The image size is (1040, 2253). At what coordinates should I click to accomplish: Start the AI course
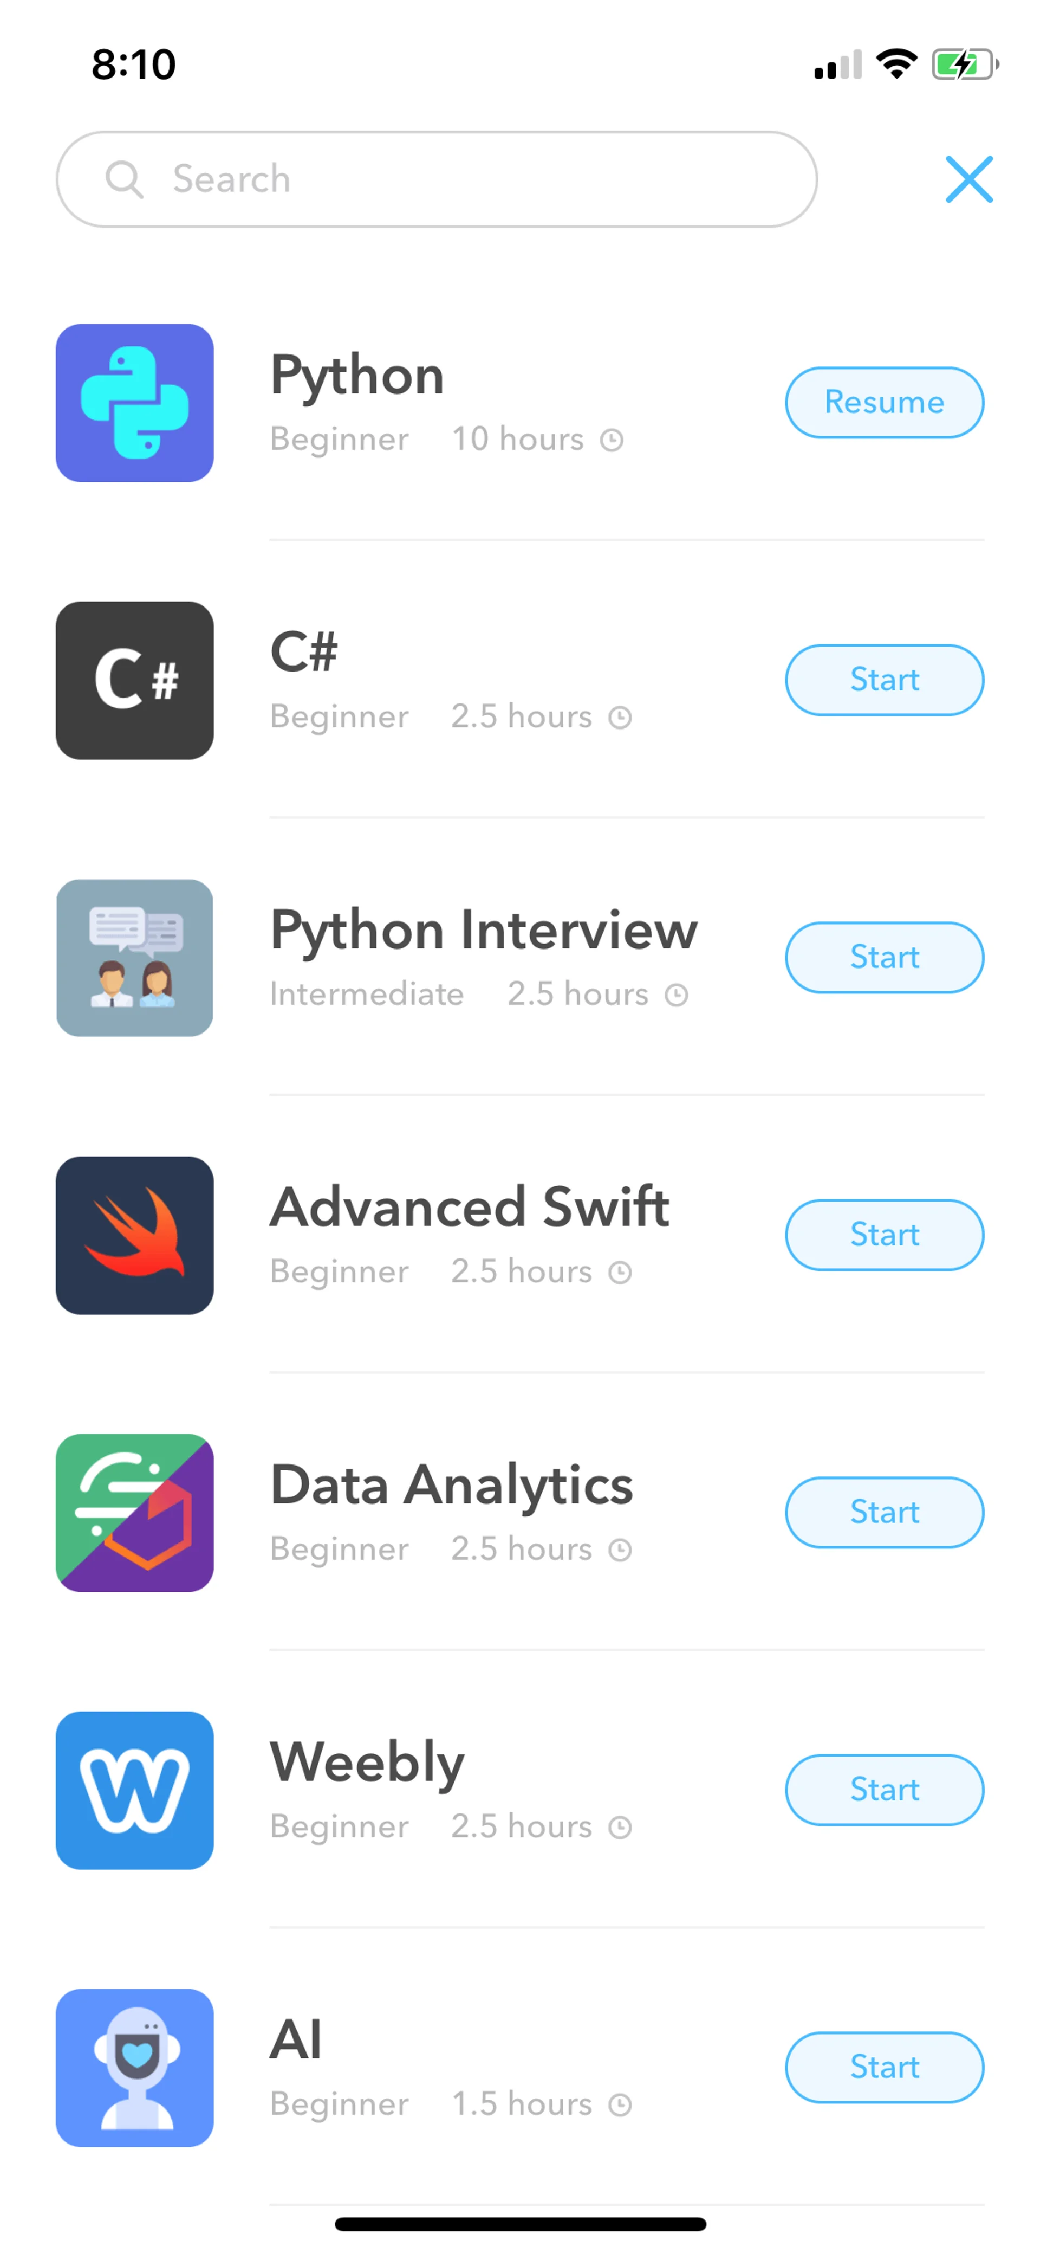coord(883,2067)
